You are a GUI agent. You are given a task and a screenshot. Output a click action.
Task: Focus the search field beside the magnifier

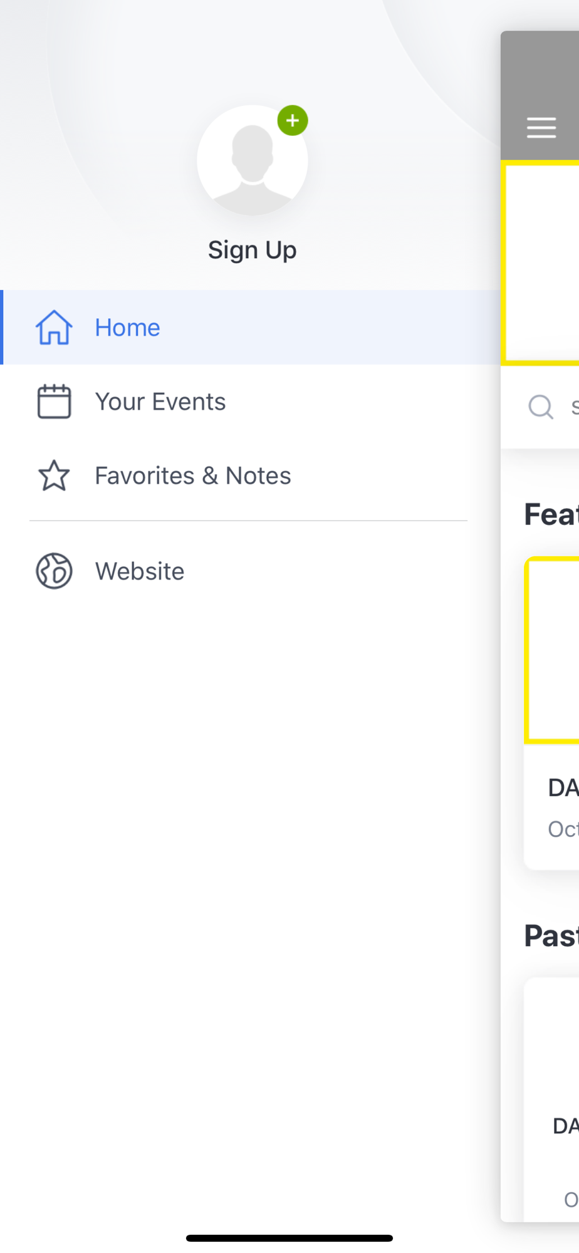(x=574, y=407)
